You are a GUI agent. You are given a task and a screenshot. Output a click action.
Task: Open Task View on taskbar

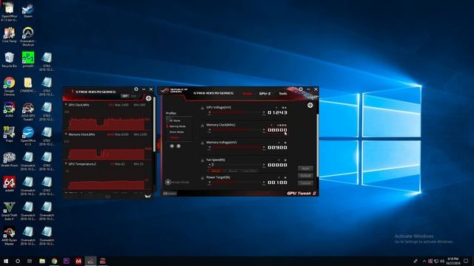pyautogui.click(x=30, y=261)
